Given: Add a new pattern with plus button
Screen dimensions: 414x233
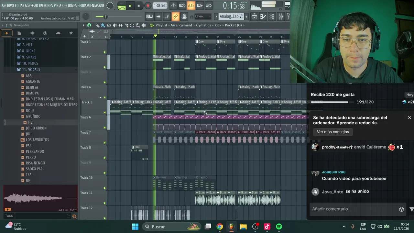Looking at the screenshot, I should coord(246,17).
